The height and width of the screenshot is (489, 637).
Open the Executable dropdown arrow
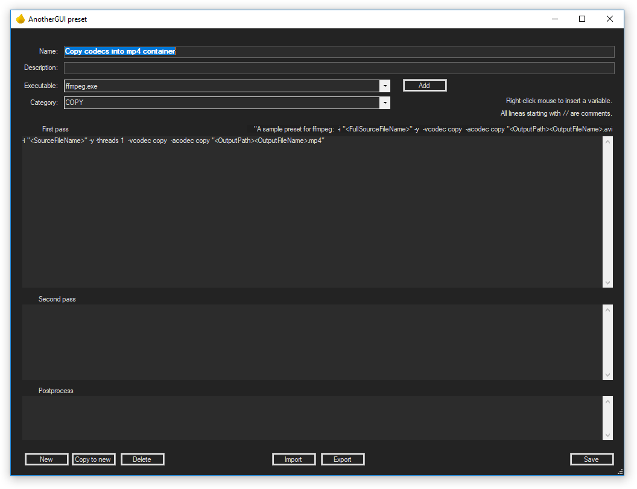coord(385,86)
